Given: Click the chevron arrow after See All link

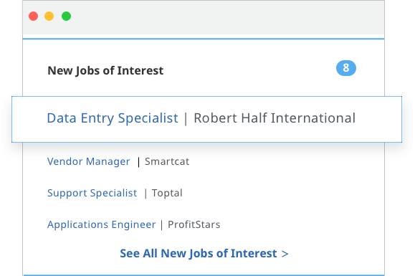Looking at the screenshot, I should 285,254.
